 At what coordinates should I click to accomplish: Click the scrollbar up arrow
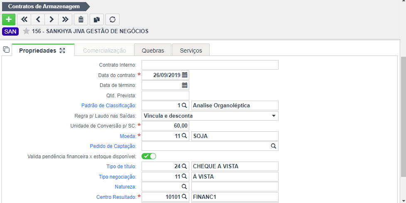(403, 1)
